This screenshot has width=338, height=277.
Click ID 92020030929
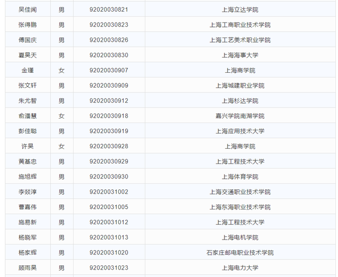point(109,161)
